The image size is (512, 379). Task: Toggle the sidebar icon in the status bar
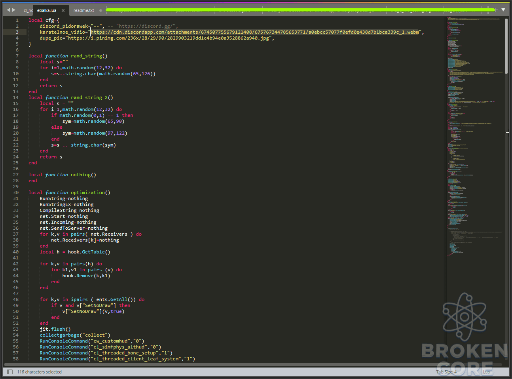coord(10,372)
